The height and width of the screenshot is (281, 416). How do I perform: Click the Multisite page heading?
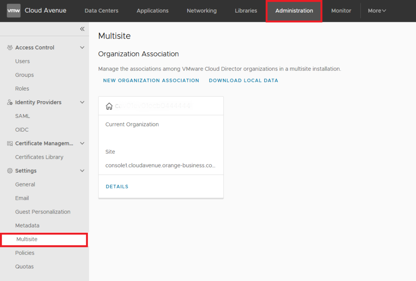[x=114, y=36]
